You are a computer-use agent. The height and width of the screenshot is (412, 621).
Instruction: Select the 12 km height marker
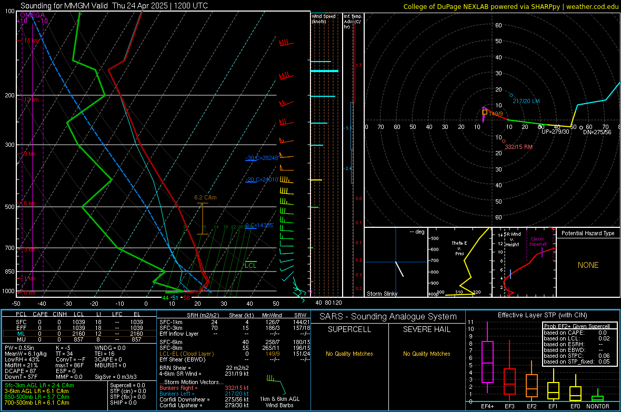[x=31, y=99]
